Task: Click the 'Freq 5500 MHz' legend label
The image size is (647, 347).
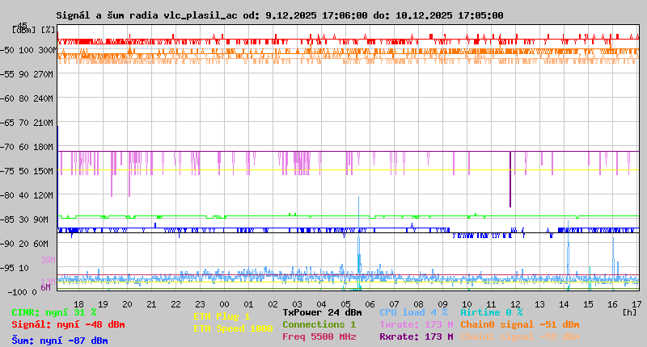Action: 319,337
